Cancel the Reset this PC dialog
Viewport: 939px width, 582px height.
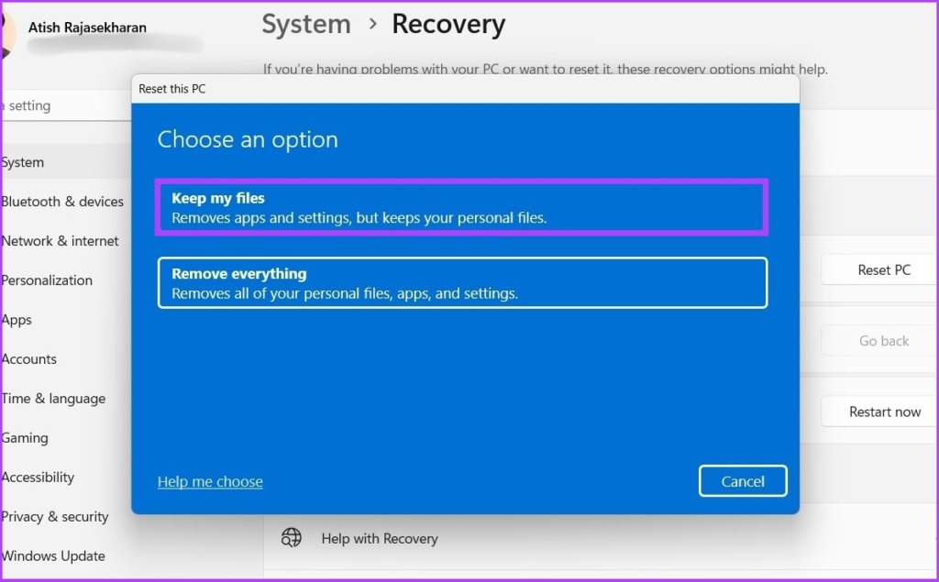(x=743, y=481)
